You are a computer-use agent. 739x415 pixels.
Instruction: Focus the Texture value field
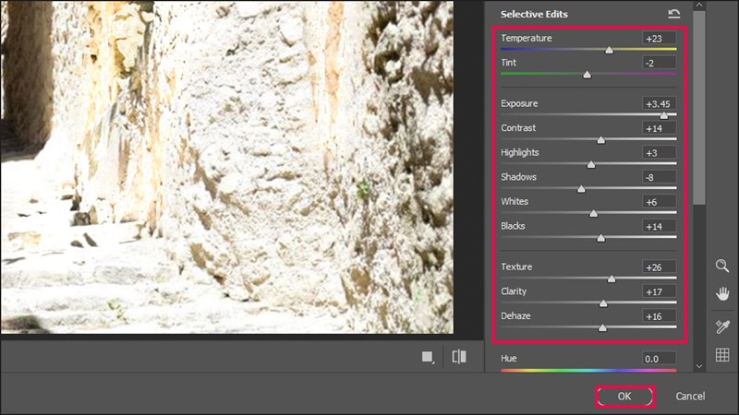pyautogui.click(x=659, y=267)
